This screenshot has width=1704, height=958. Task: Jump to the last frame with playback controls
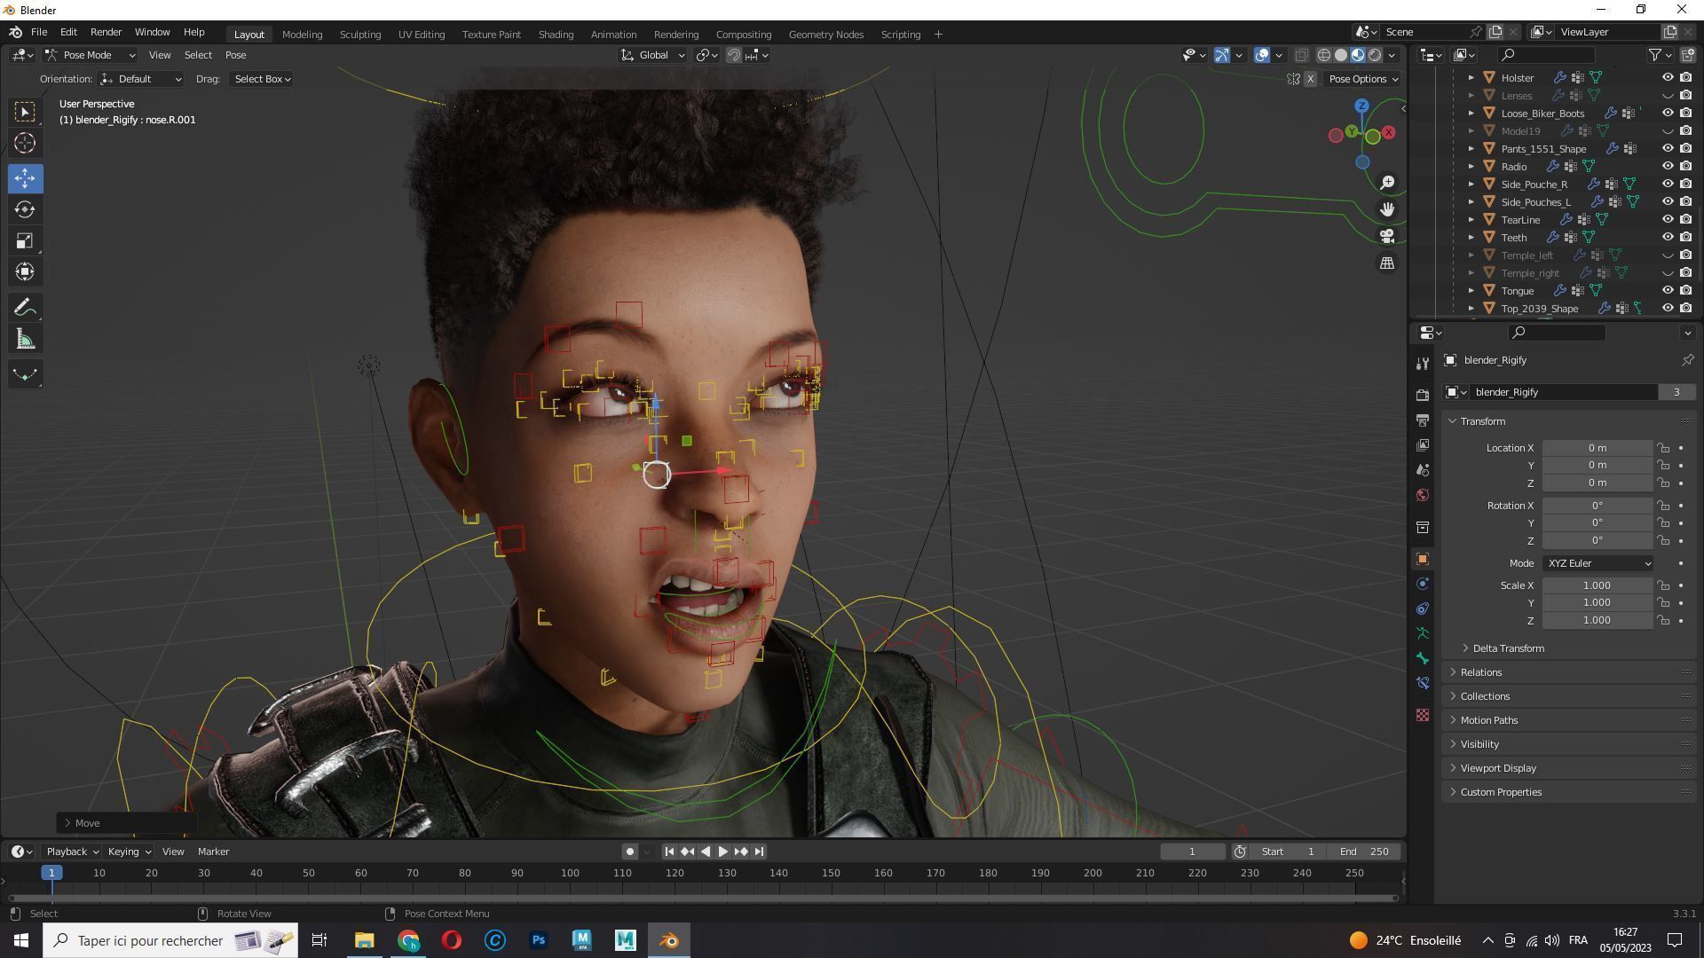click(x=759, y=851)
